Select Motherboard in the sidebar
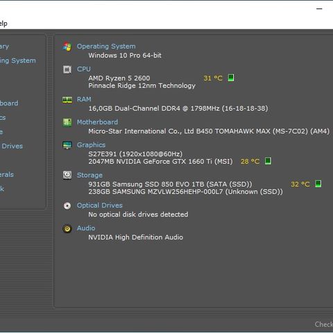 [9, 103]
